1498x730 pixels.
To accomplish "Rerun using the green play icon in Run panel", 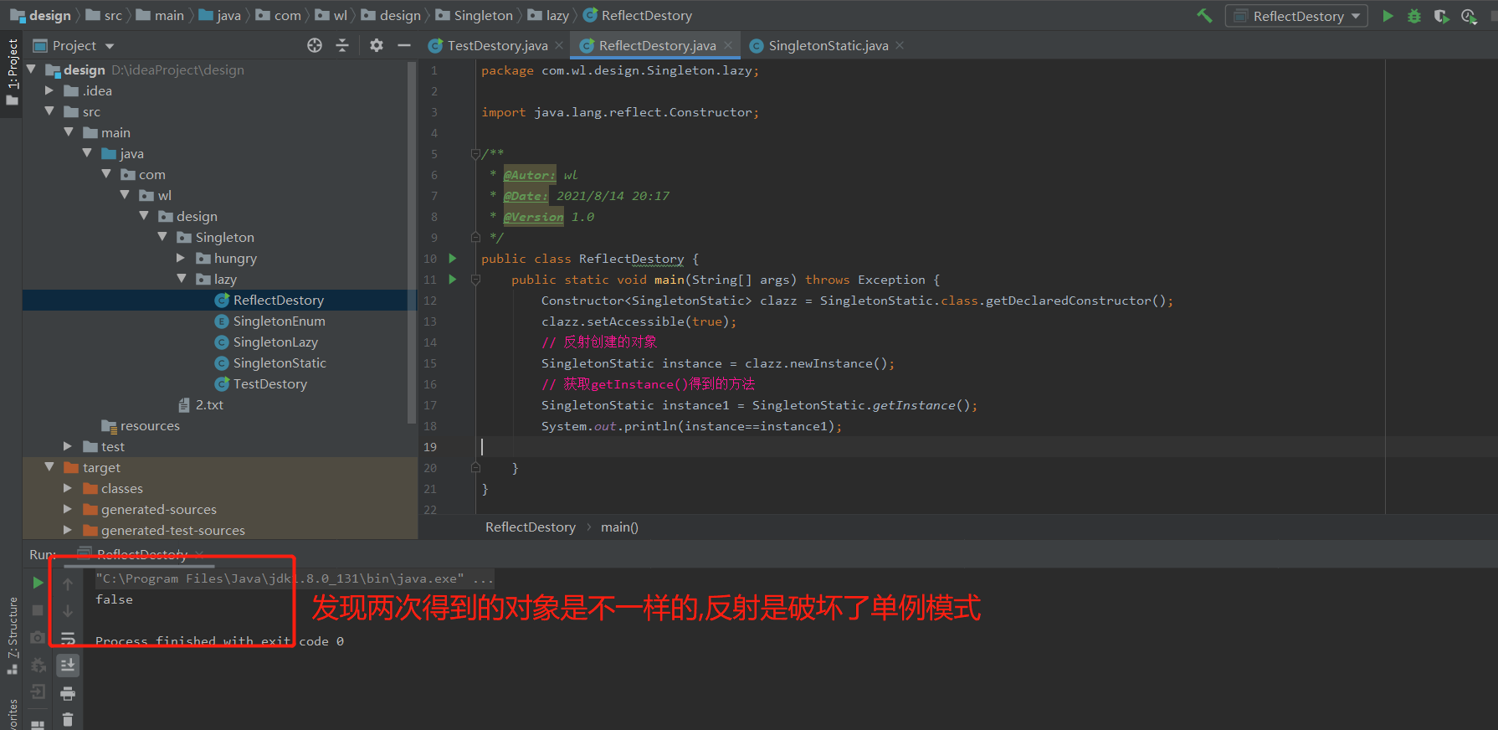I will 38,583.
